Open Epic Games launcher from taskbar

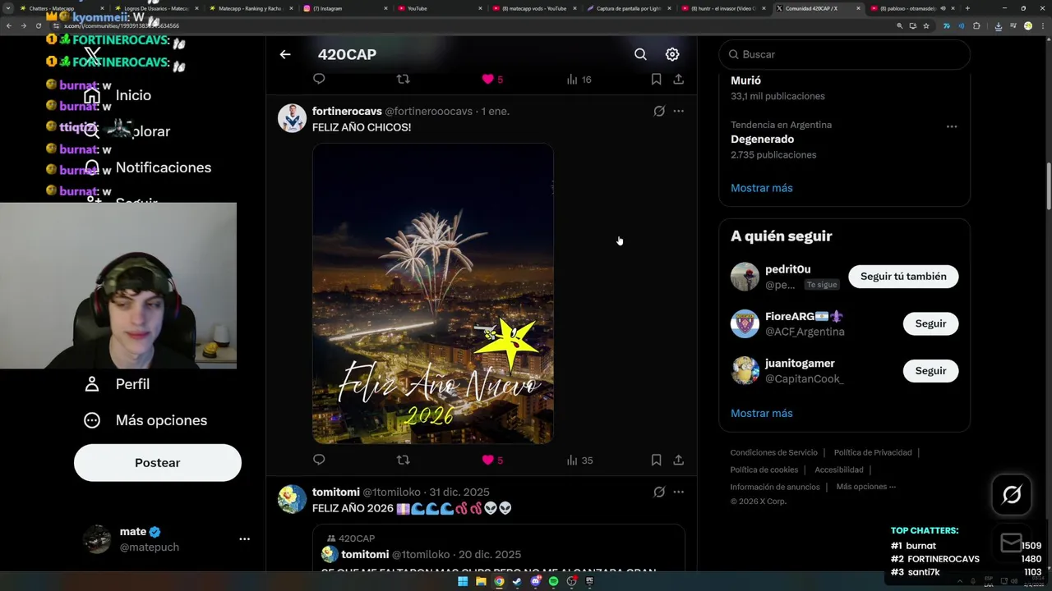[x=589, y=581]
